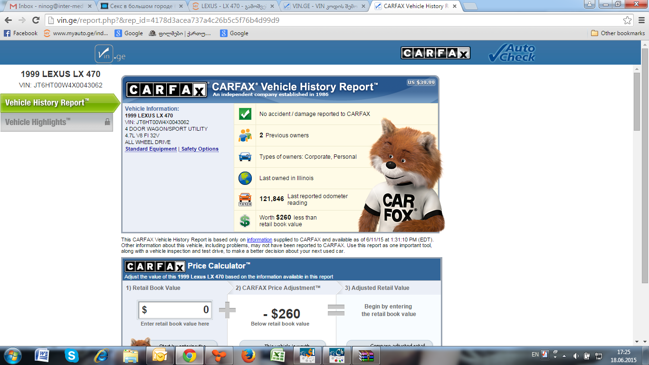Open a new browser tab
This screenshot has width=649, height=365.
(470, 6)
